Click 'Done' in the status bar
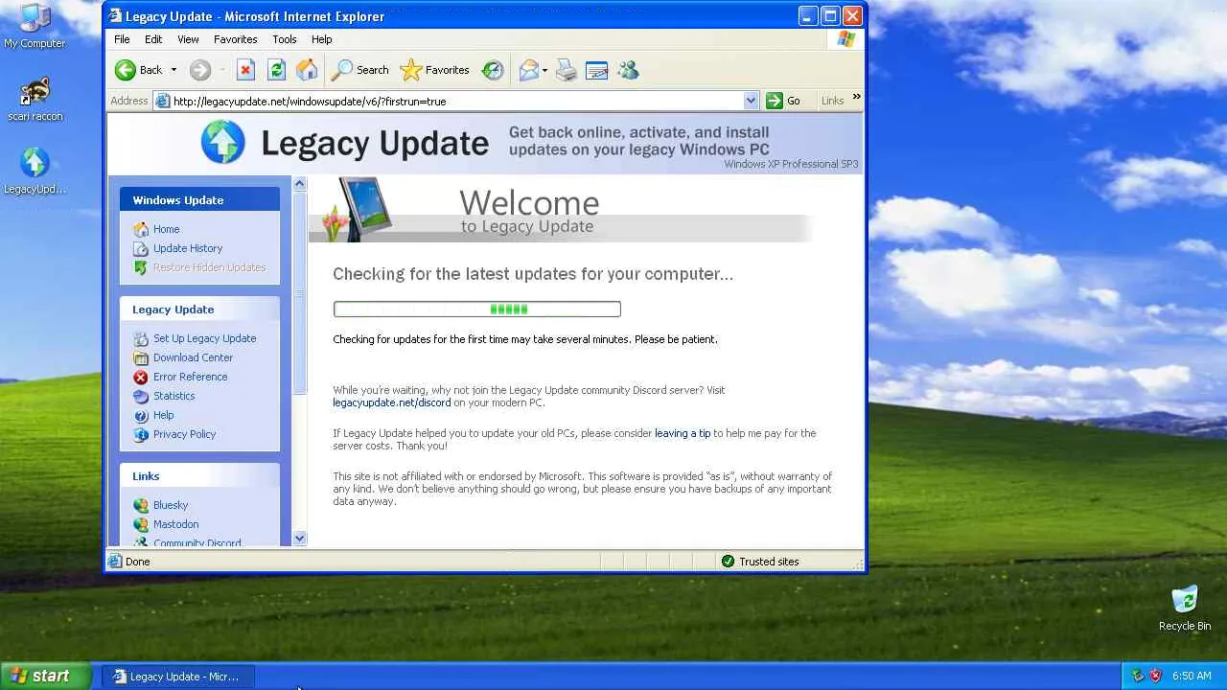 pyautogui.click(x=137, y=562)
